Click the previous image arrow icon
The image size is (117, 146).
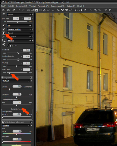click(48, 10)
